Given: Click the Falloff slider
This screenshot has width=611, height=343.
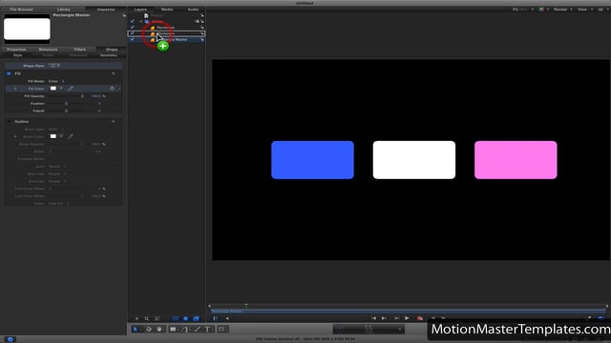Looking at the screenshot, I should pos(66,111).
